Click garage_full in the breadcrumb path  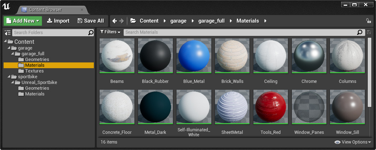click(211, 21)
